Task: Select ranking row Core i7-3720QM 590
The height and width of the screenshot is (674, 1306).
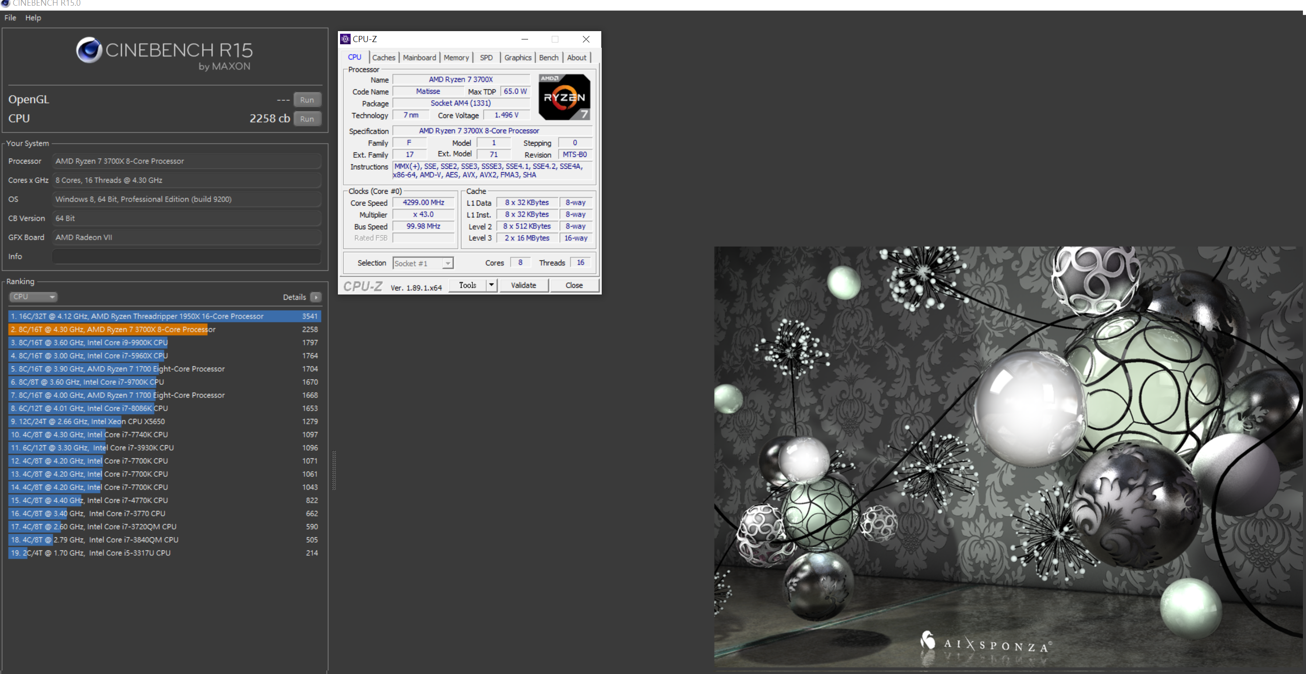Action: [x=164, y=528]
